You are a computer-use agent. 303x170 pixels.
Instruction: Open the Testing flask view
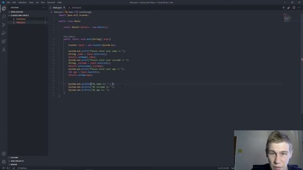click(4, 50)
